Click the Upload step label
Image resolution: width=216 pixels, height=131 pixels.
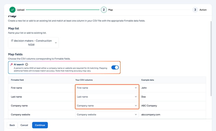point(20,10)
